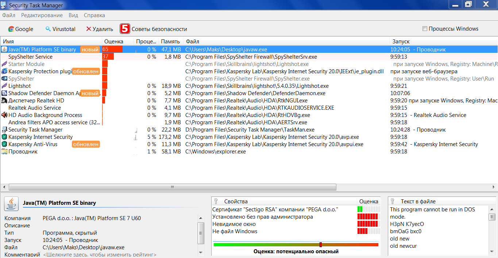Click the Удалить label in toolbar

pyautogui.click(x=103, y=29)
